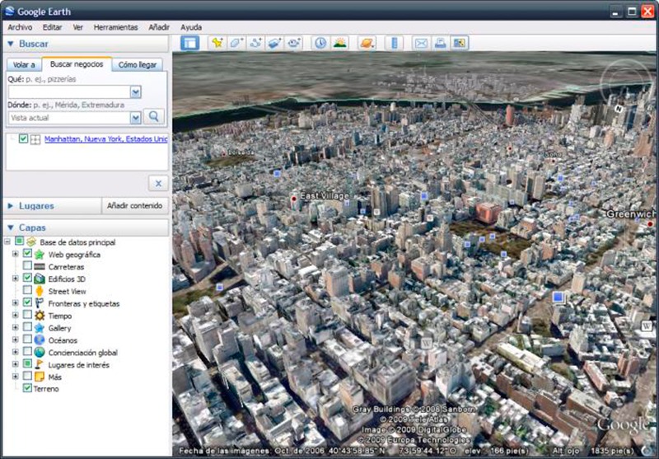The height and width of the screenshot is (459, 659).
Task: Run search with magnifier button
Action: tap(154, 116)
